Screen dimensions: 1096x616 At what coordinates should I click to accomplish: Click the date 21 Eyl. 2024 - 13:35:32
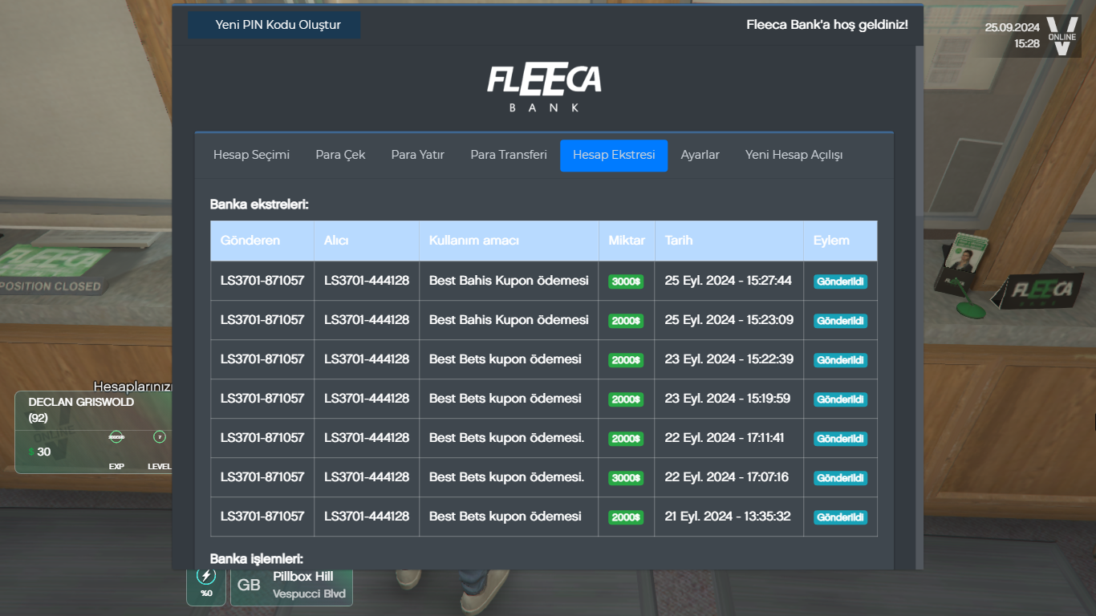pyautogui.click(x=728, y=517)
